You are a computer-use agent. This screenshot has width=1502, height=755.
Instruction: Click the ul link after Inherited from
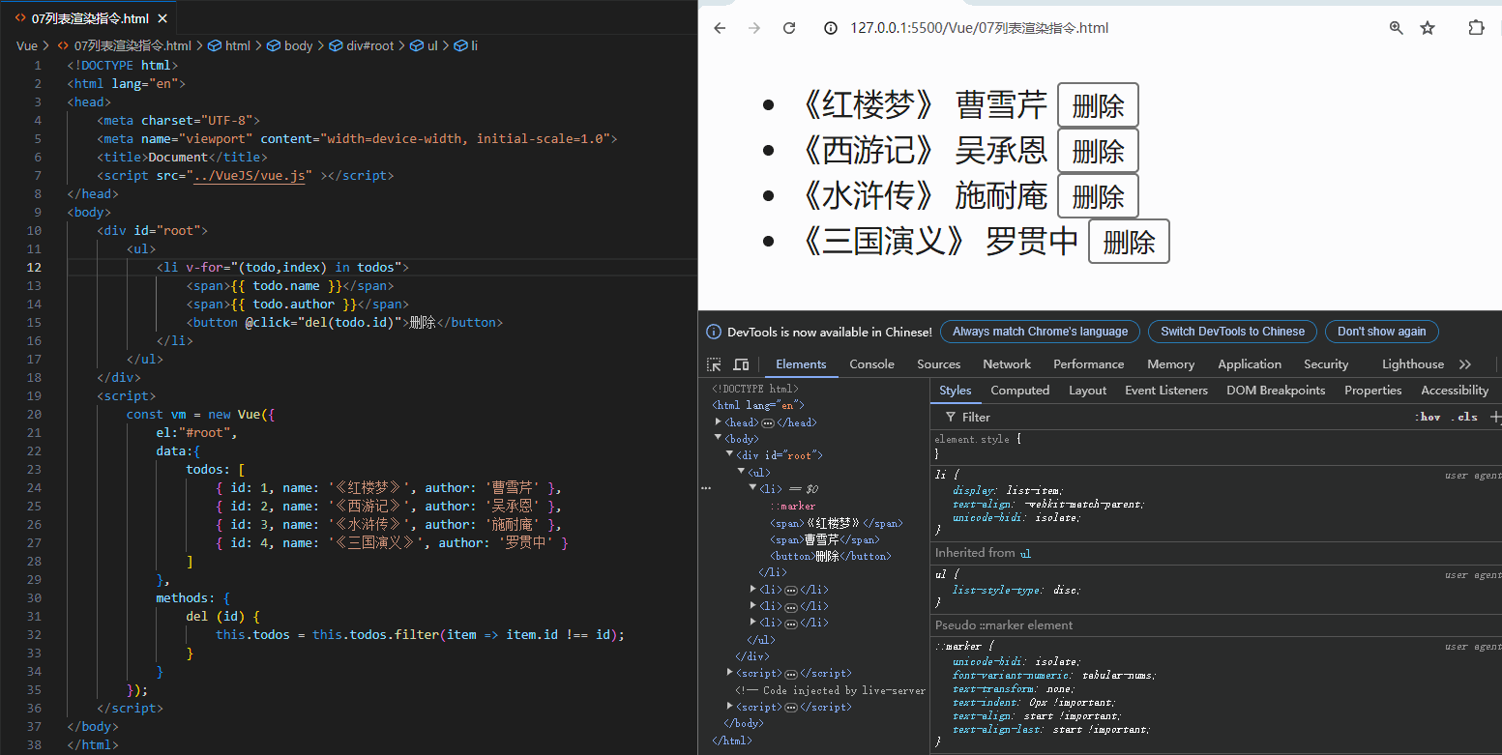coord(1025,553)
